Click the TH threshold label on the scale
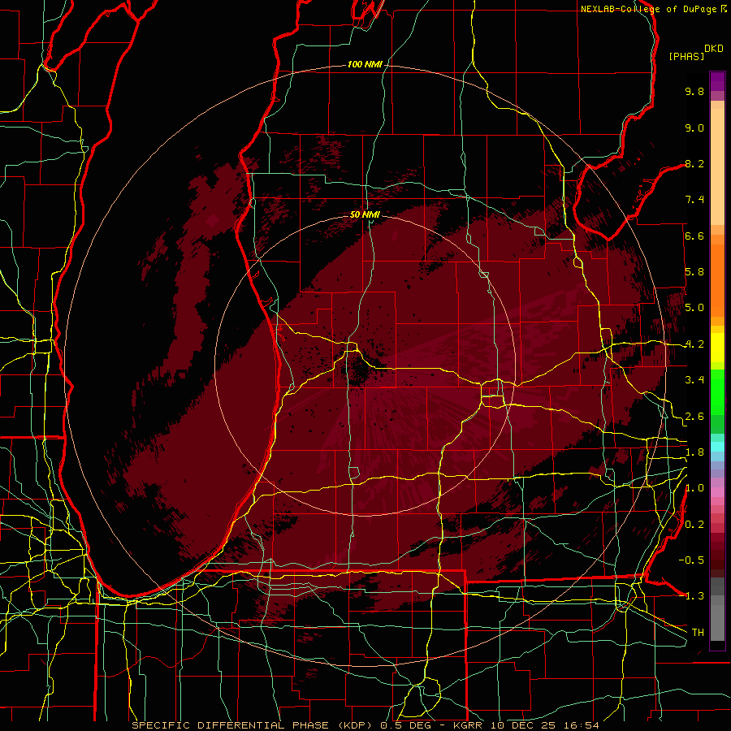Screen dimensions: 731x731 (698, 633)
